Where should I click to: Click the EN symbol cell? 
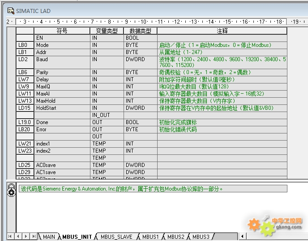[62, 38]
